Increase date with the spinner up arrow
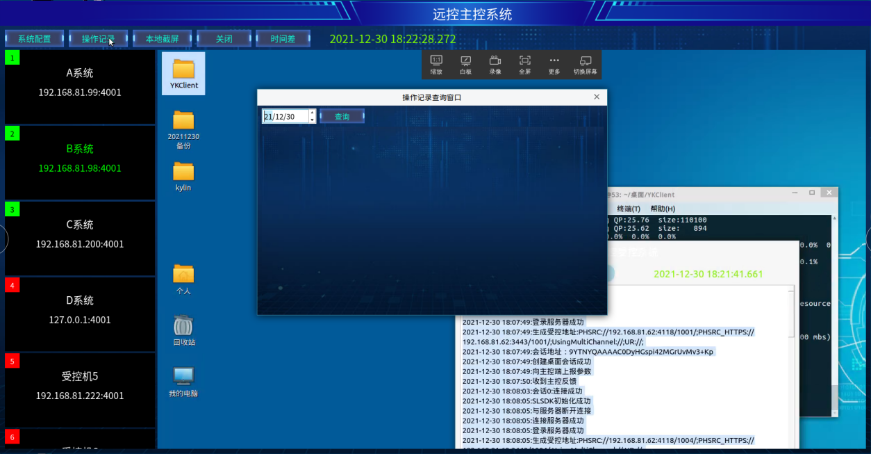 coord(313,113)
